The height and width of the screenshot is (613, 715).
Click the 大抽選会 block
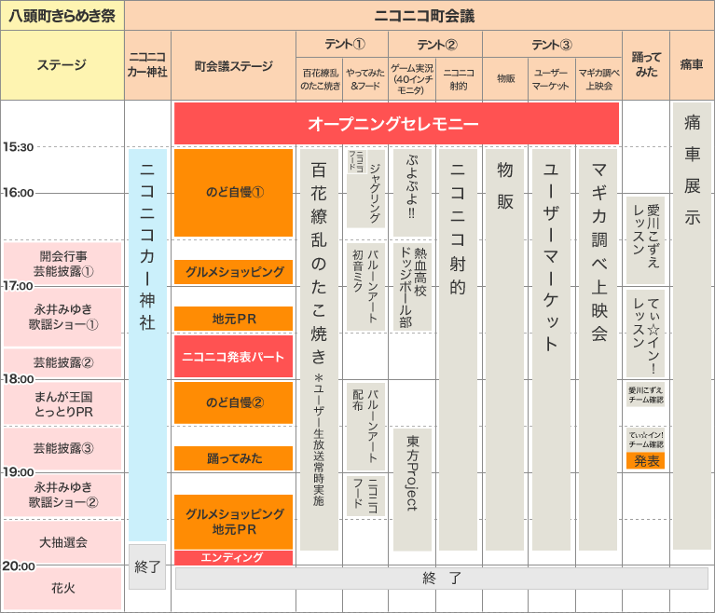pyautogui.click(x=62, y=542)
